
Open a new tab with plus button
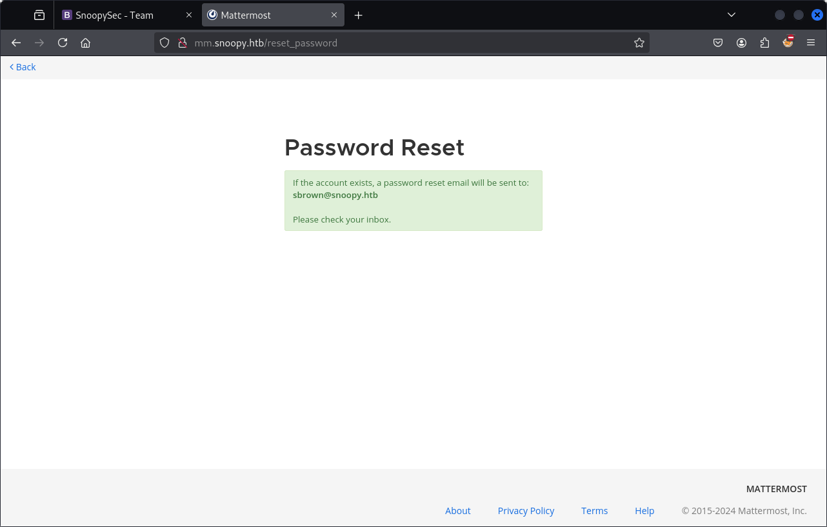click(x=359, y=15)
